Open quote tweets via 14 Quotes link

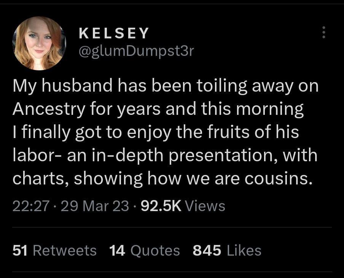tap(144, 250)
